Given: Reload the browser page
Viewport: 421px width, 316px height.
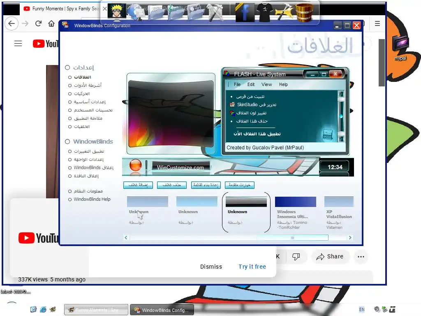Looking at the screenshot, I should [38, 23].
